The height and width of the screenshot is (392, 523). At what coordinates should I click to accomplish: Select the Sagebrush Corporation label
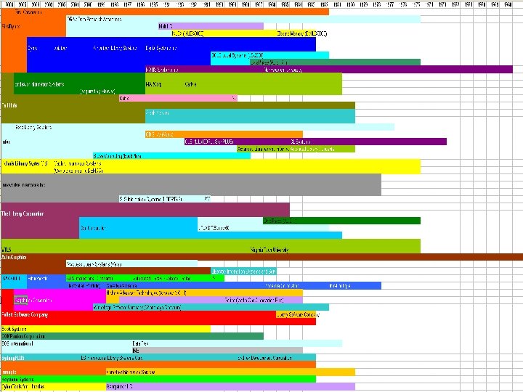[33, 301]
